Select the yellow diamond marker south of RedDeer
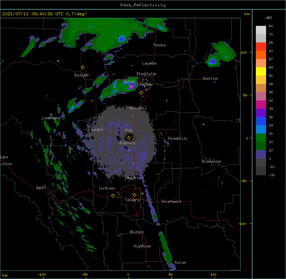This screenshot has width=286, height=279. coord(141,93)
